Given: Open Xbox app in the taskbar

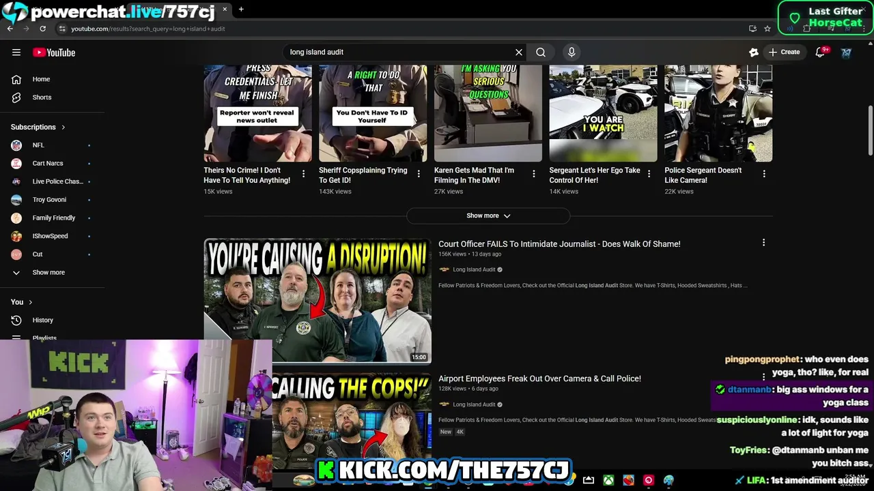Looking at the screenshot, I should pos(608,480).
